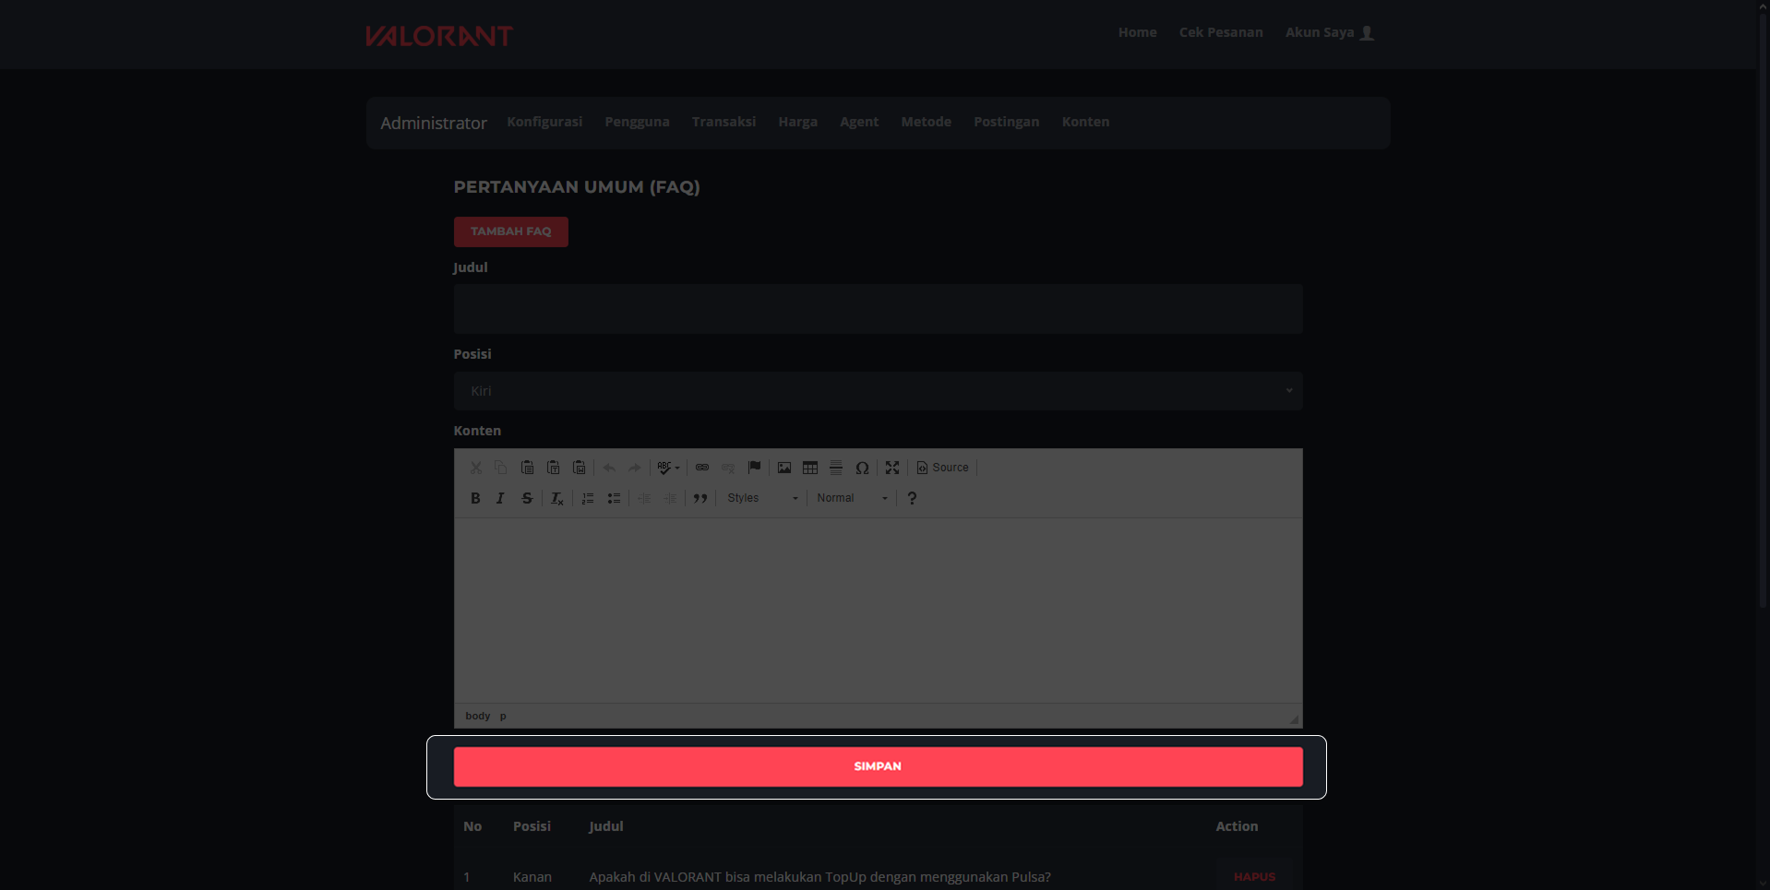Open the Konten admin menu

1085,122
